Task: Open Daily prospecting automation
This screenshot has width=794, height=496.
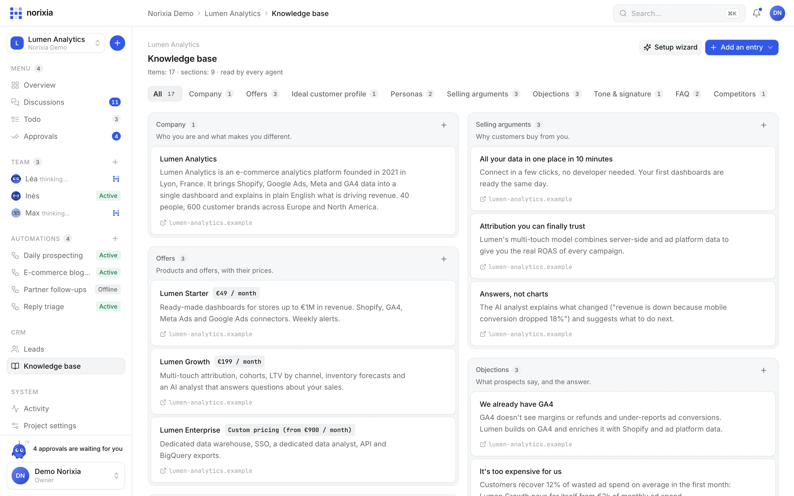Action: coord(66,255)
